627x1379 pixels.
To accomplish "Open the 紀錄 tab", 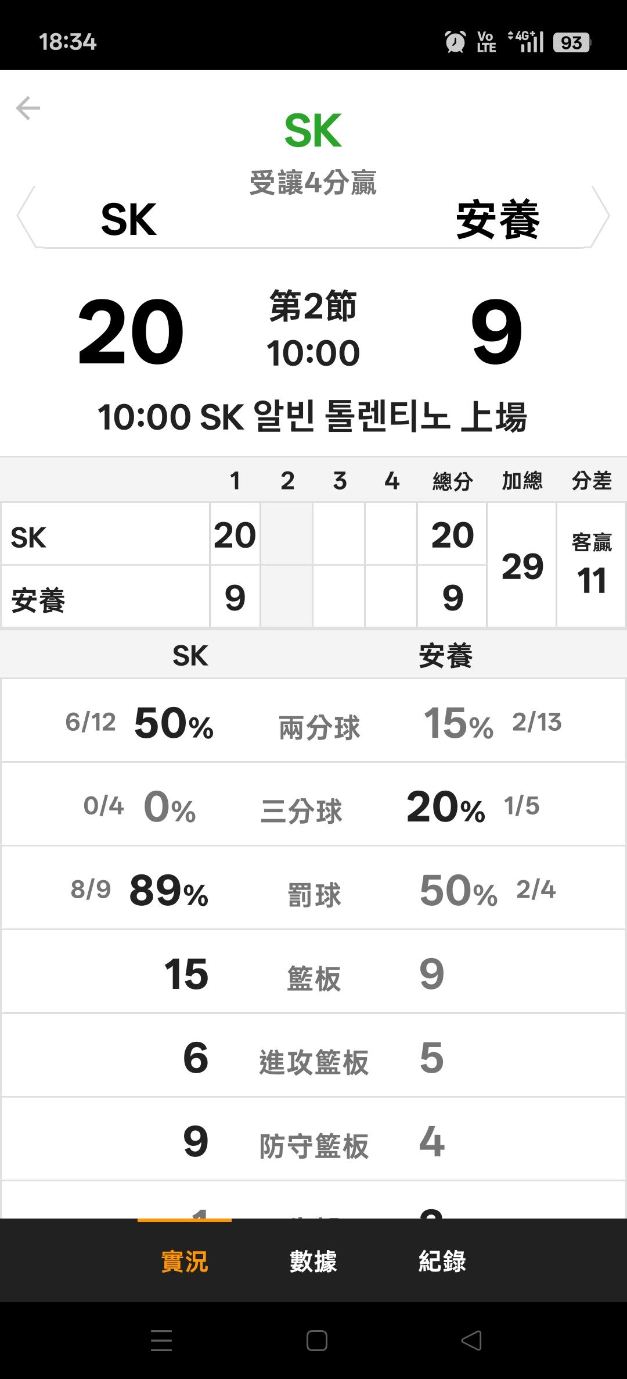I will (x=442, y=1261).
